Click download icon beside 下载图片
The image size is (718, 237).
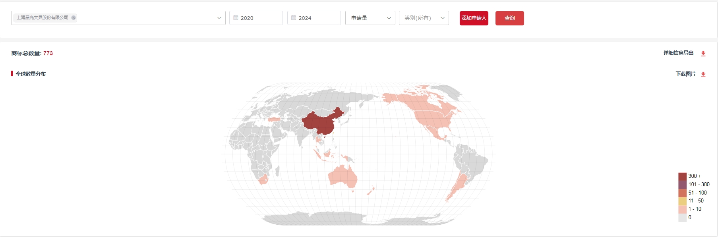(x=703, y=74)
